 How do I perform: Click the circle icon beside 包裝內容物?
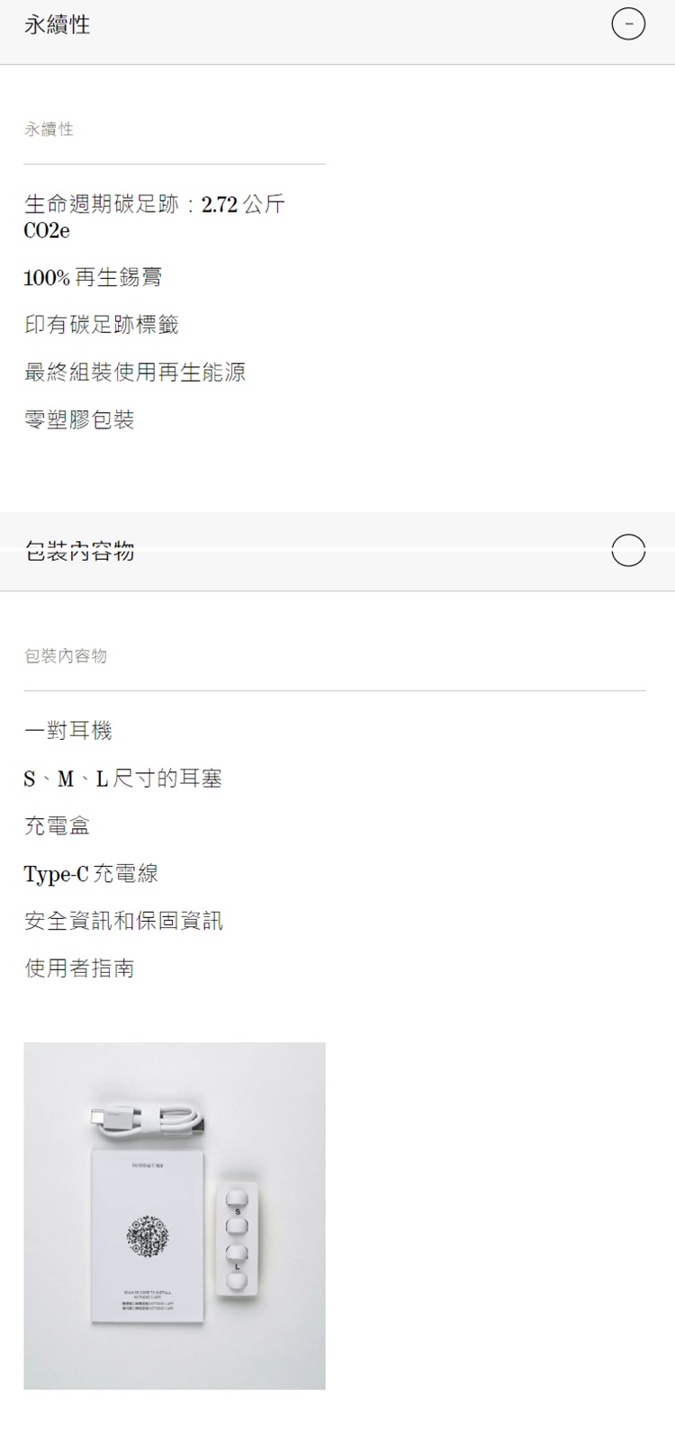[x=628, y=550]
